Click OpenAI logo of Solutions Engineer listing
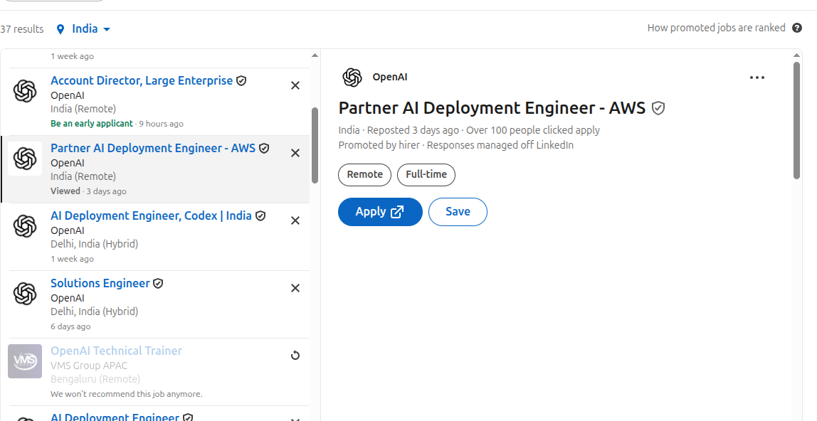The height and width of the screenshot is (421, 817). [x=25, y=294]
